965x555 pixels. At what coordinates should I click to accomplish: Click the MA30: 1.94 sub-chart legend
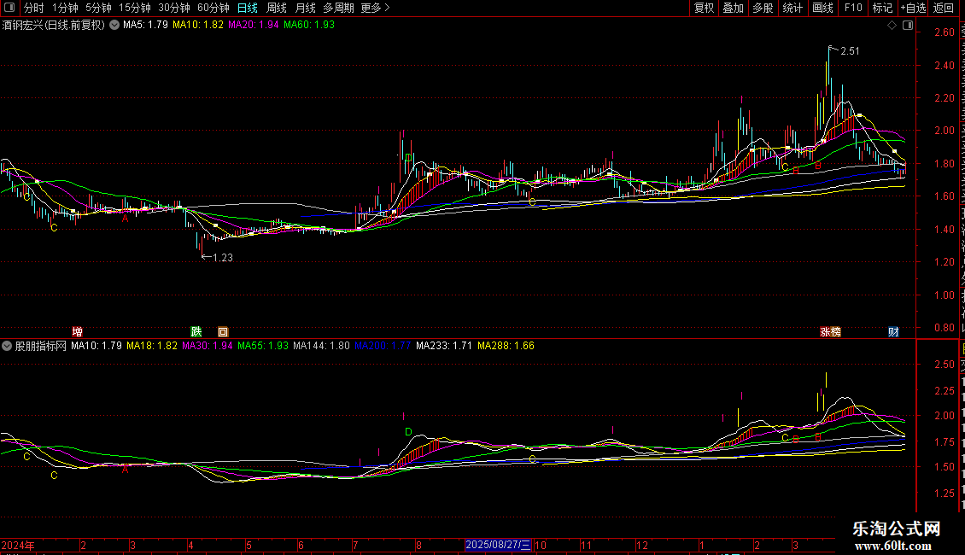click(208, 346)
